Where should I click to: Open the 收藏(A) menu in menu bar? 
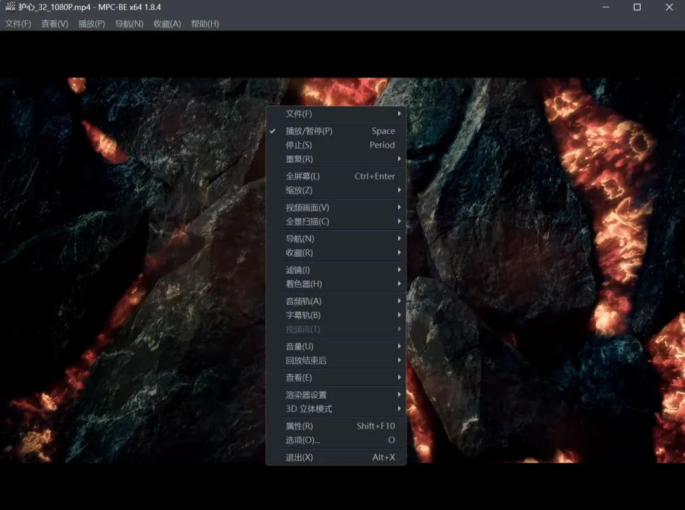(x=167, y=23)
